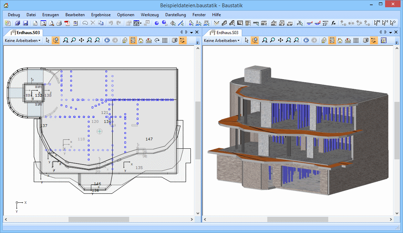
Task: Expand the 3D cube view dropdown arrow
Action: [x=141, y=23]
